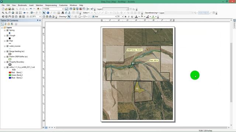Collapse the Spring layer legend
Screen dimensions: 236x132
pyautogui.click(x=5, y=30)
